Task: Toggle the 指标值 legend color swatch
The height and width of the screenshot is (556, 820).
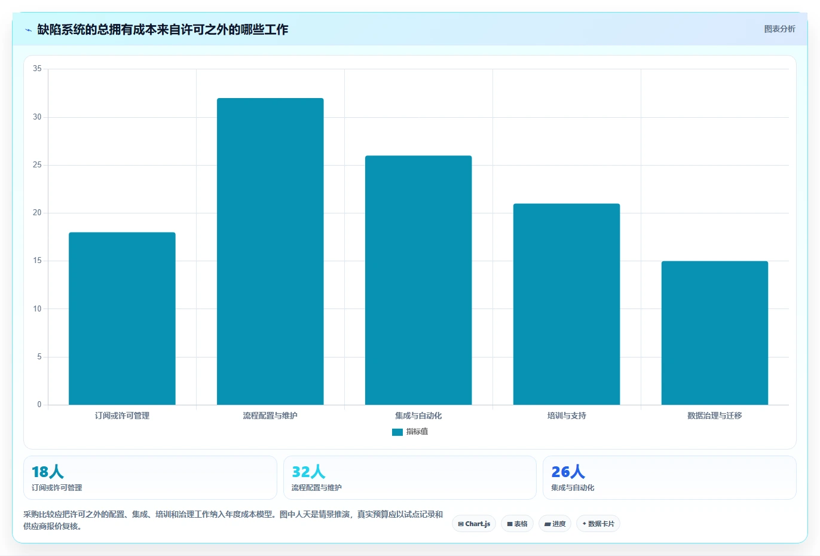Action: click(397, 432)
